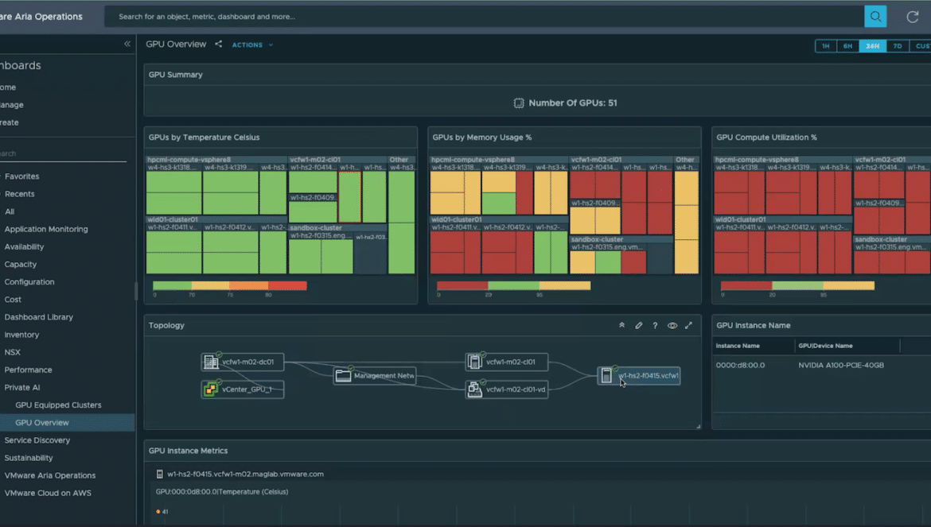This screenshot has height=527, width=931.
Task: Expand the Favorites dashboard group
Action: tap(21, 176)
